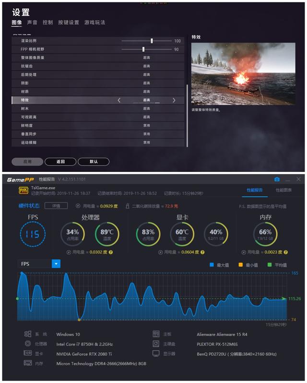Click the processor 34% usage gauge
The image size is (307, 383).
point(72,234)
